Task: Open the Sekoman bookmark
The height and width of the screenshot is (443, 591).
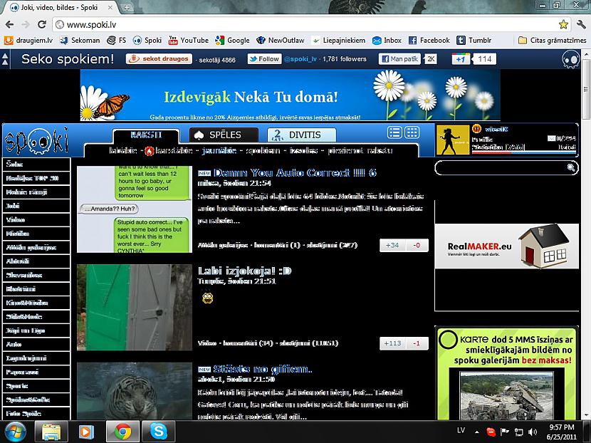Action: (80, 40)
